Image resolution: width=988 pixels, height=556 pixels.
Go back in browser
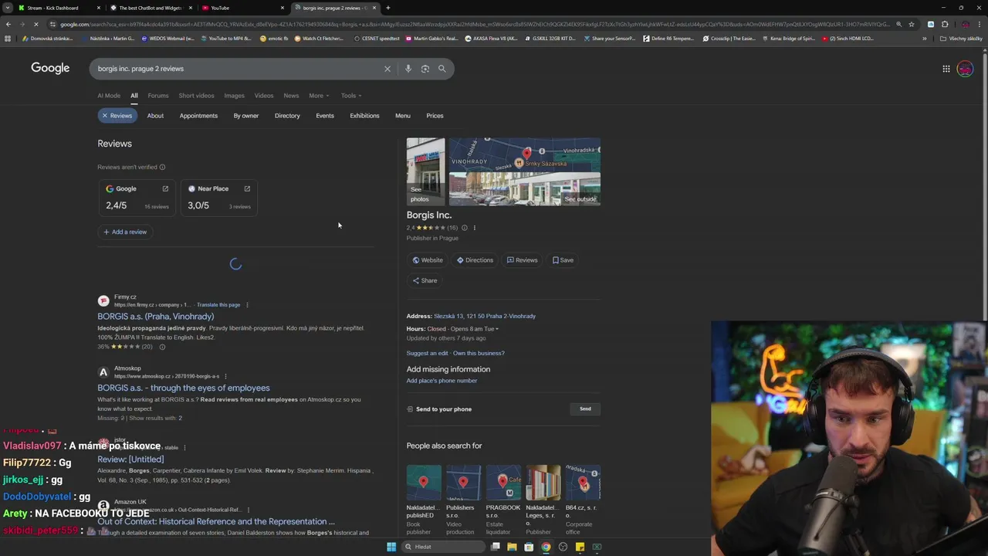(8, 24)
